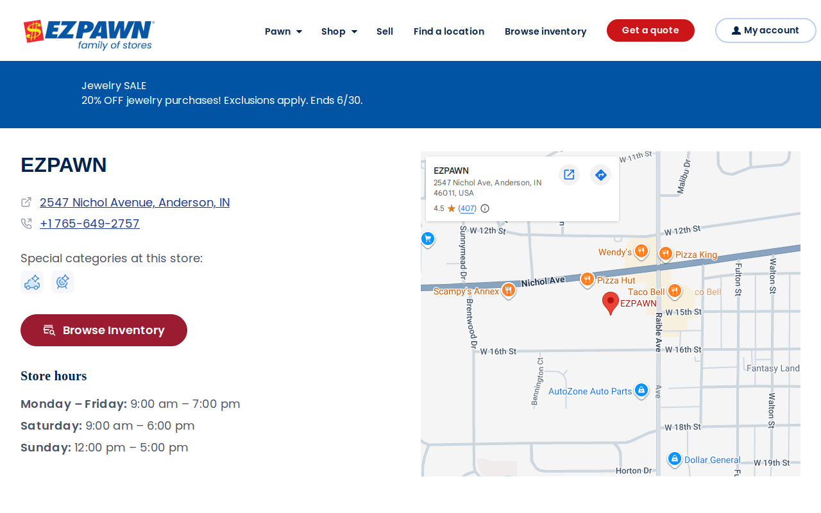821x513 pixels.
Task: Open the Sell menu item
Action: point(385,31)
